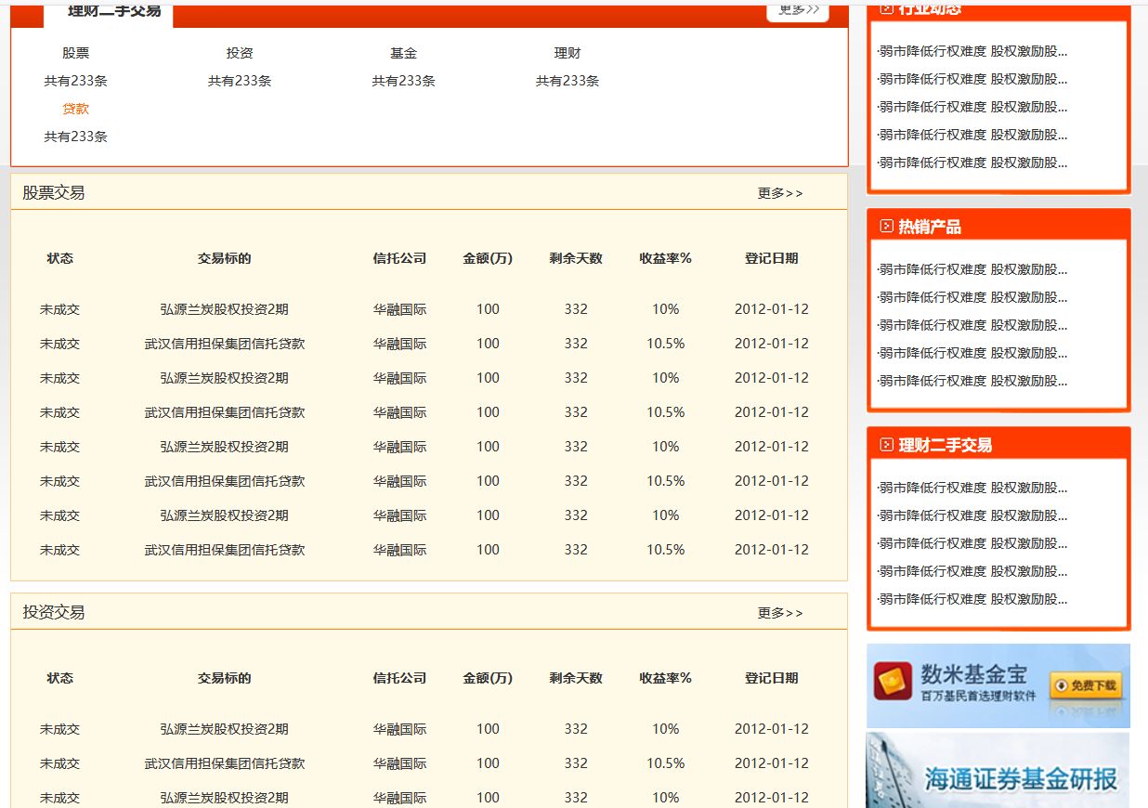Click 共有233条 count under 股票
The width and height of the screenshot is (1148, 808).
[76, 81]
